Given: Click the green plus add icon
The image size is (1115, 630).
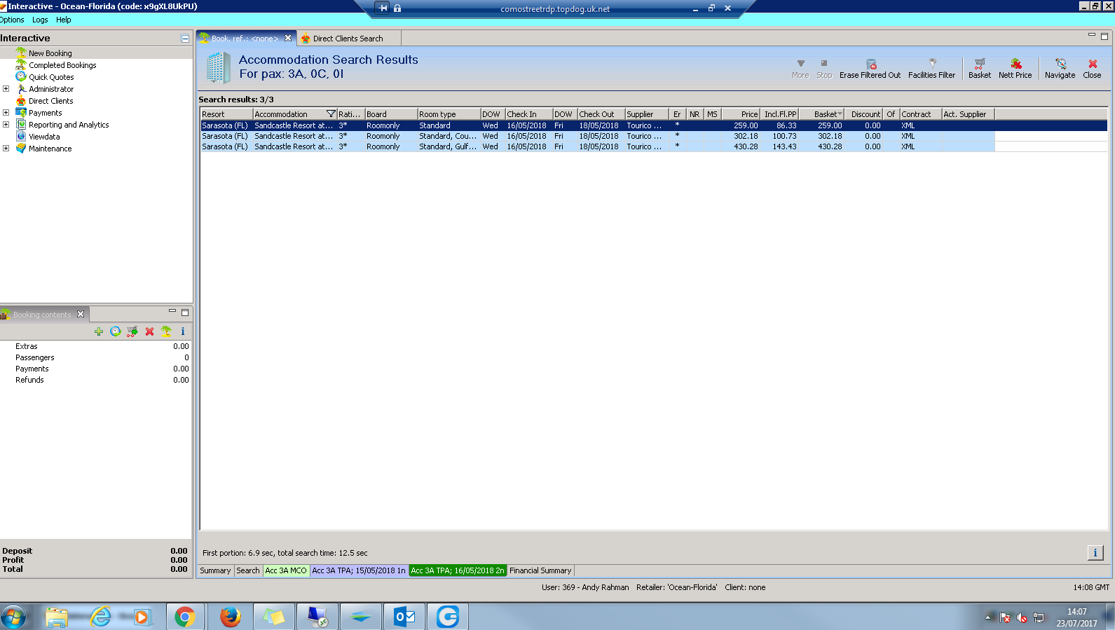Looking at the screenshot, I should 99,331.
